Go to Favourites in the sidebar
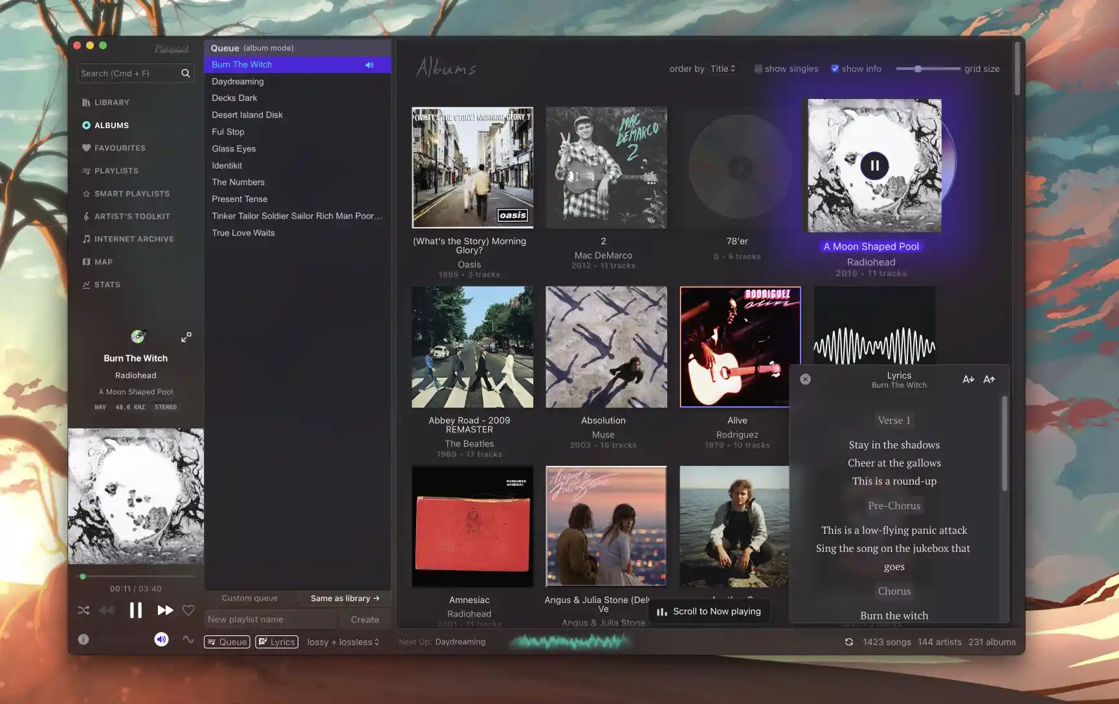 pos(114,148)
